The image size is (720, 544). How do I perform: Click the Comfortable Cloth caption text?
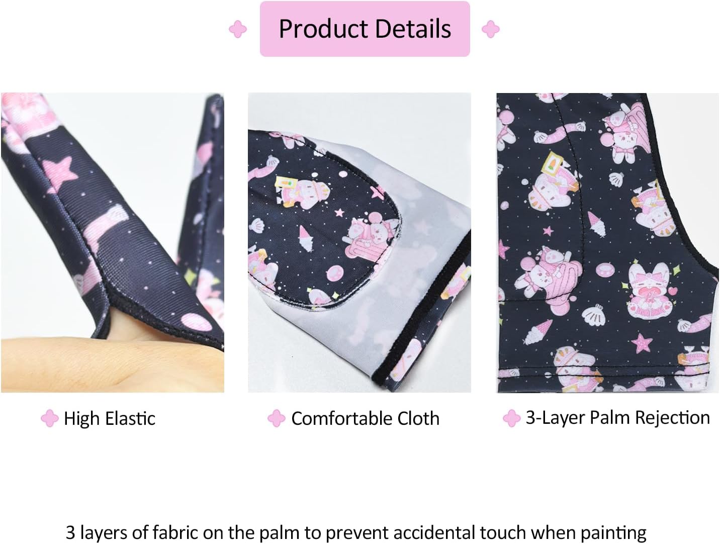[x=366, y=418]
